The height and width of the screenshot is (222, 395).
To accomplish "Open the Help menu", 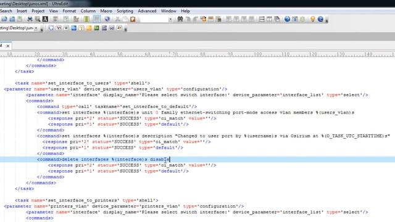I will pos(185,11).
